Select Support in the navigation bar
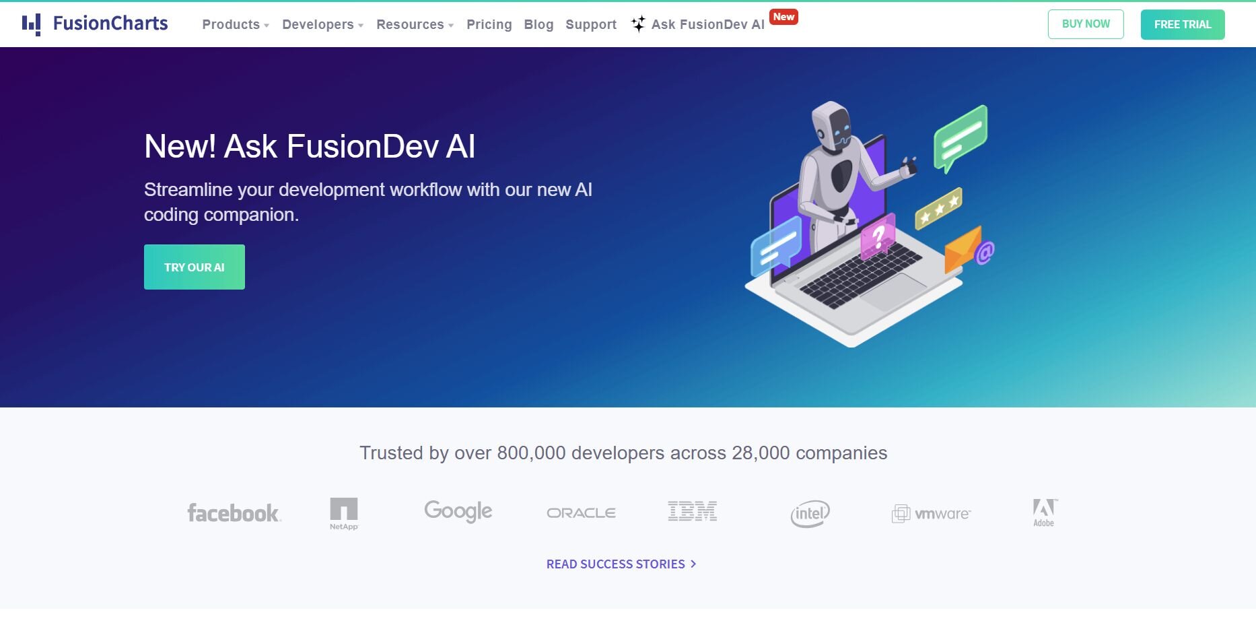Screen dimensions: 1256x629 tap(591, 25)
